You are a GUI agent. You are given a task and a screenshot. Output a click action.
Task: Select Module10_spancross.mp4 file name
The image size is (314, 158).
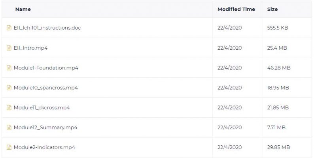pos(46,88)
